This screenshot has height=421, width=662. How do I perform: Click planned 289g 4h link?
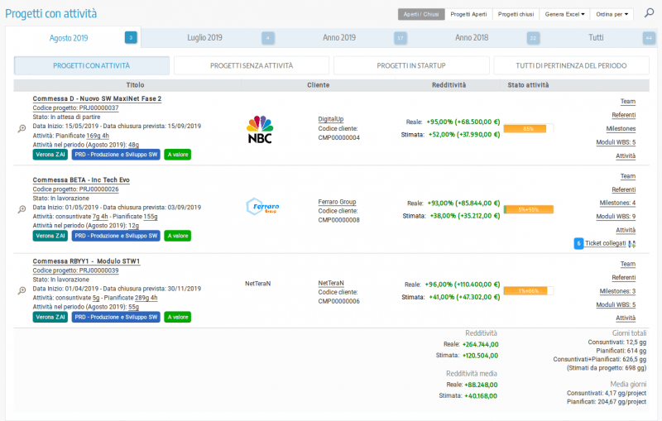point(146,298)
